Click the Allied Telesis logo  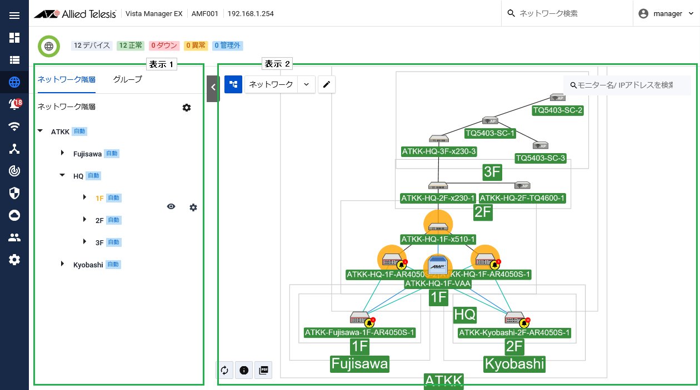point(75,13)
